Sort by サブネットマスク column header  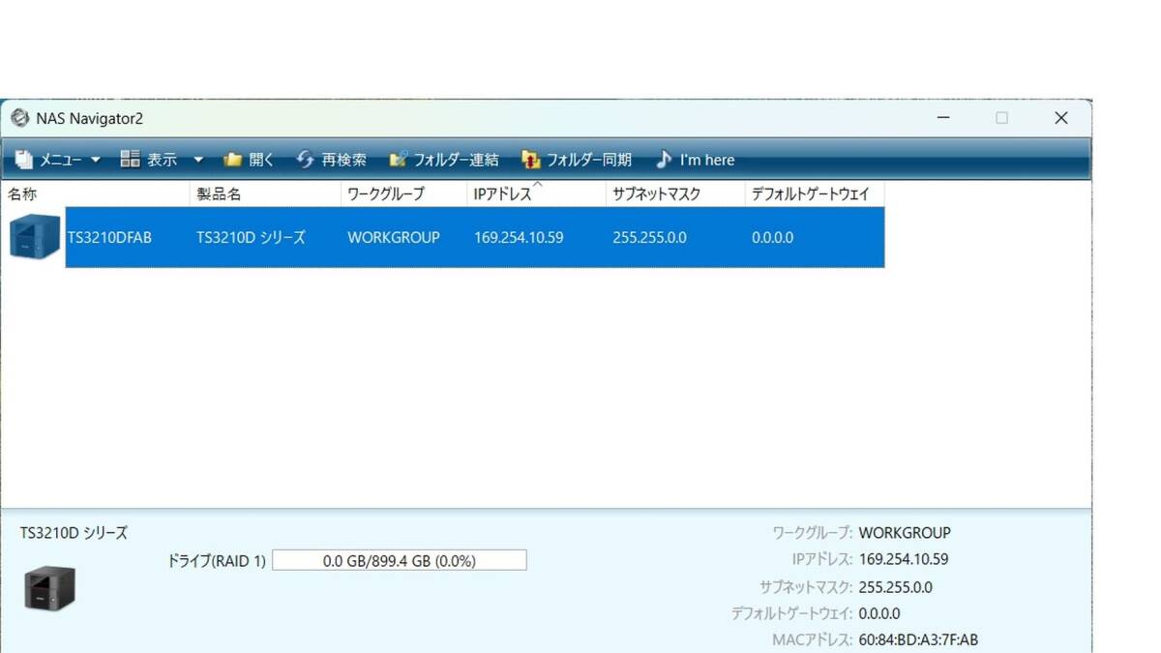click(x=676, y=194)
